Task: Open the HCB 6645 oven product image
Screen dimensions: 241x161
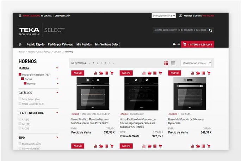Action: click(190, 94)
